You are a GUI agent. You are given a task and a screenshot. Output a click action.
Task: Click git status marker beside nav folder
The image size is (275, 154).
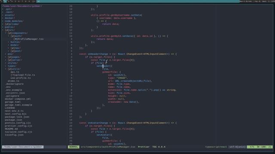12,48
